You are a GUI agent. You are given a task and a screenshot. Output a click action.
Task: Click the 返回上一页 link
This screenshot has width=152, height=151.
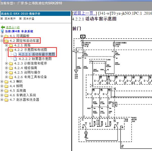click(x=84, y=13)
